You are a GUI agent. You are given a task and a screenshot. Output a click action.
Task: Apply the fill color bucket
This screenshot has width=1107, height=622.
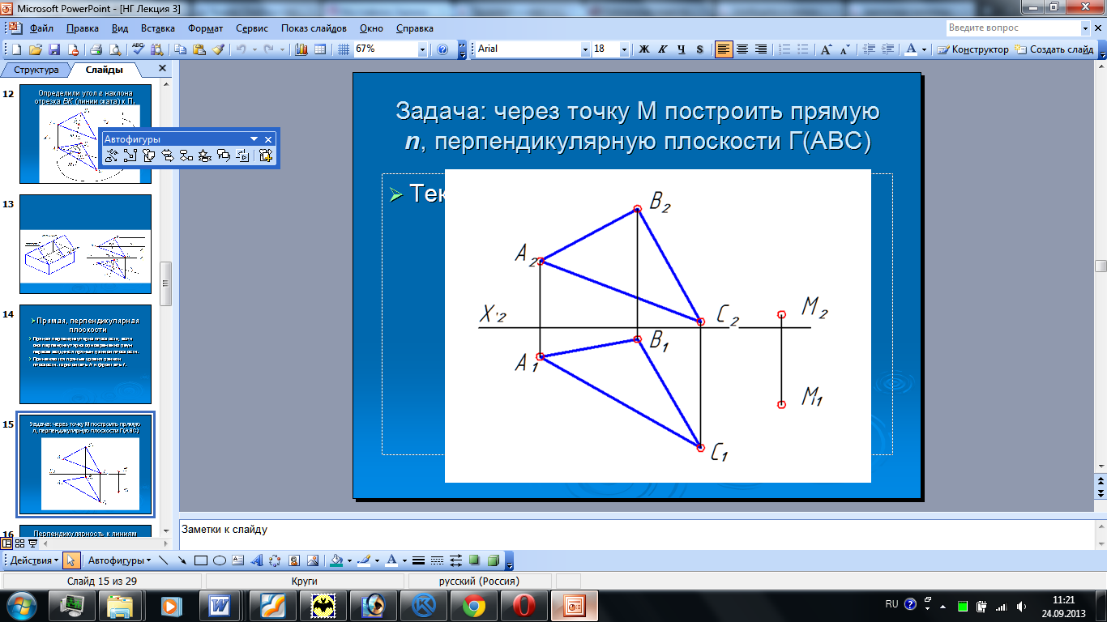(337, 560)
